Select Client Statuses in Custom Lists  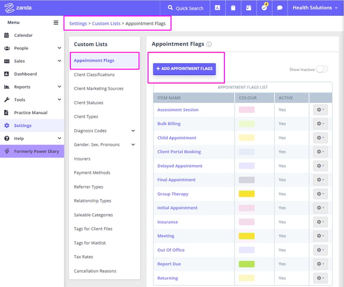tap(88, 102)
